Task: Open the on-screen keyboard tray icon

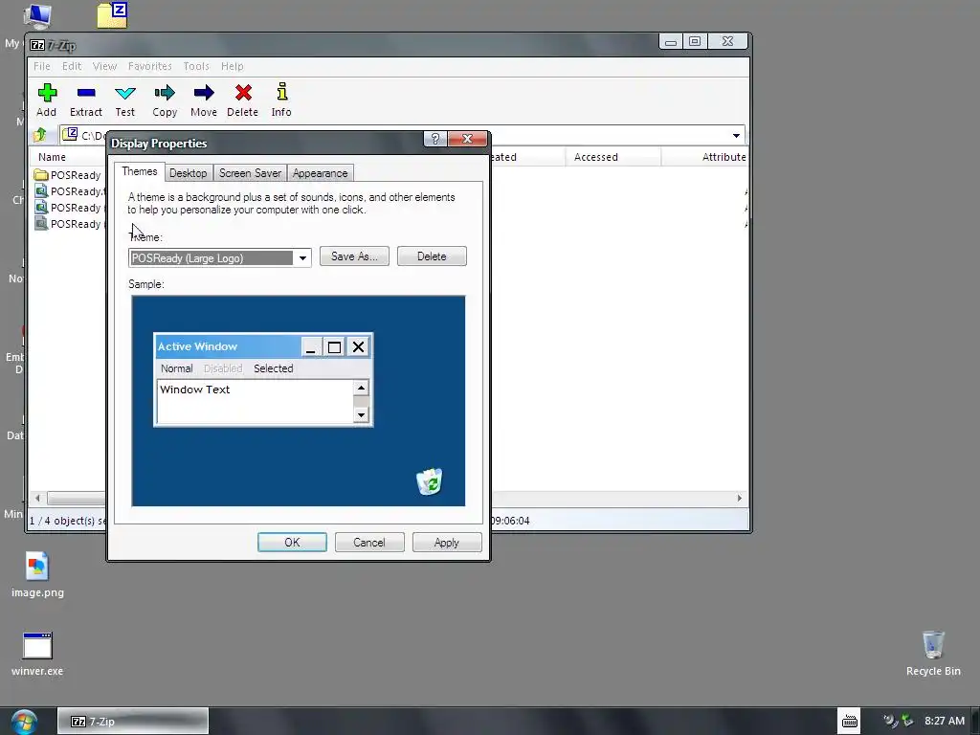Action: pos(850,722)
